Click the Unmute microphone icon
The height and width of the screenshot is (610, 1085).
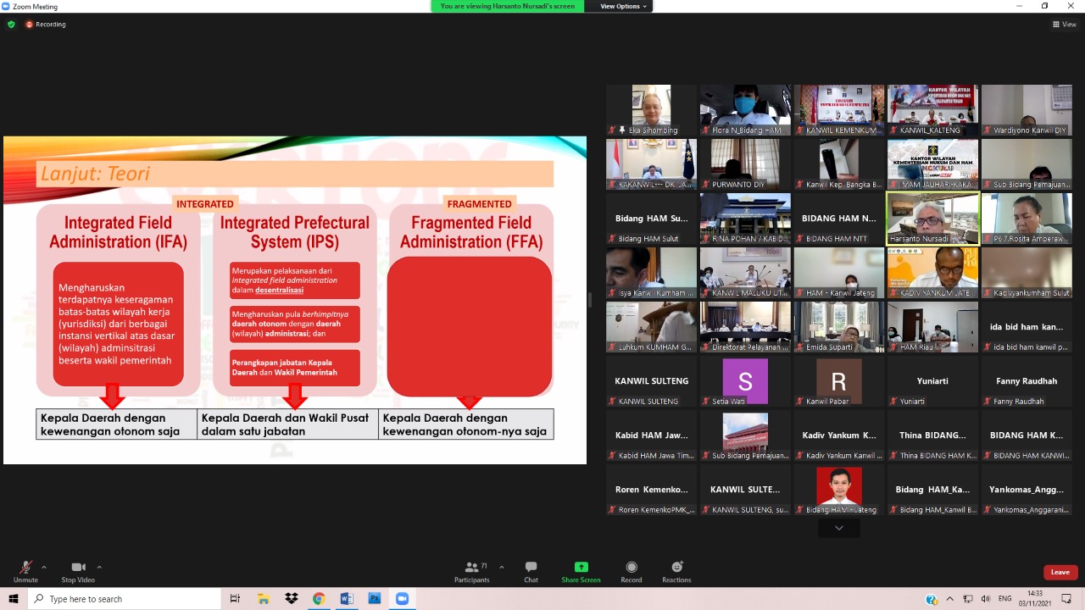point(25,567)
